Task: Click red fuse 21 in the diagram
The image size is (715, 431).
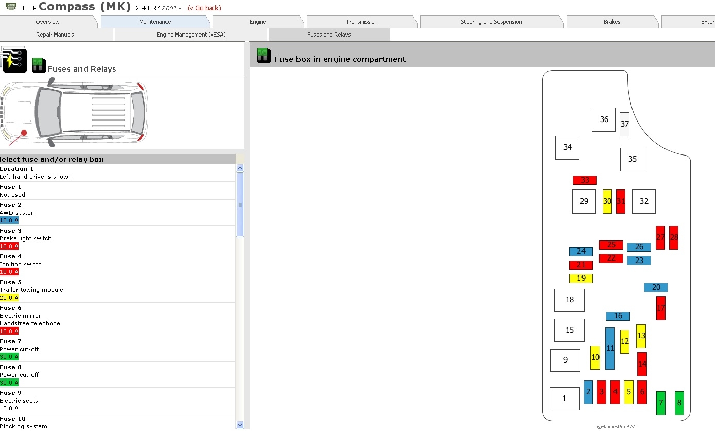Action: (581, 265)
